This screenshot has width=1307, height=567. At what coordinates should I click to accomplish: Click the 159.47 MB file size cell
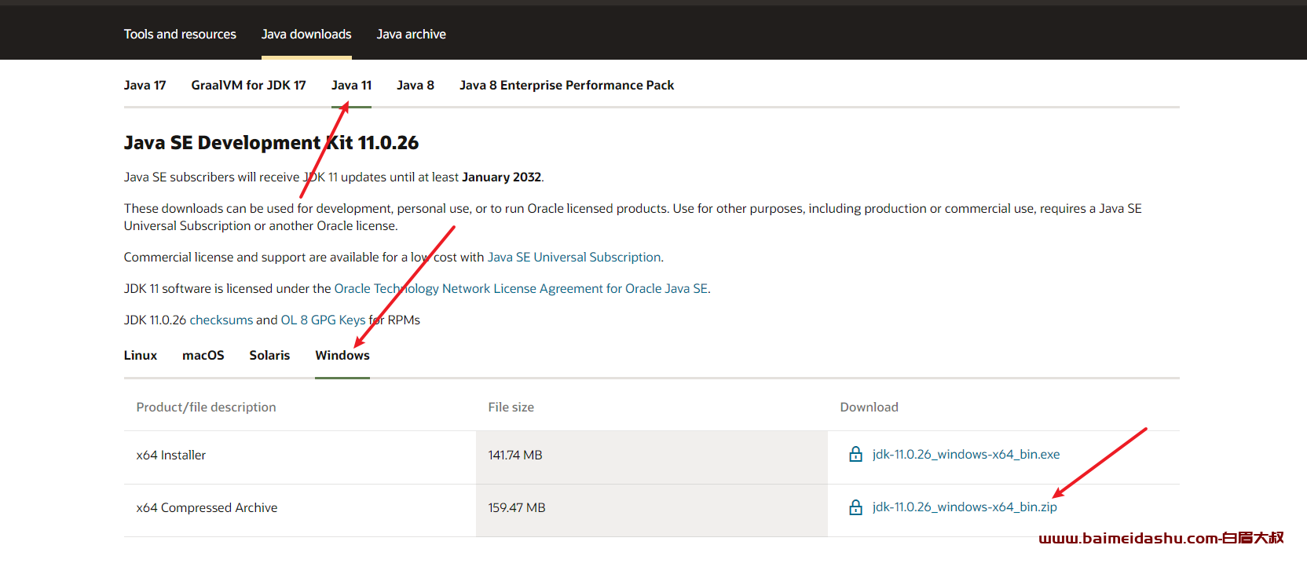pyautogui.click(x=652, y=510)
